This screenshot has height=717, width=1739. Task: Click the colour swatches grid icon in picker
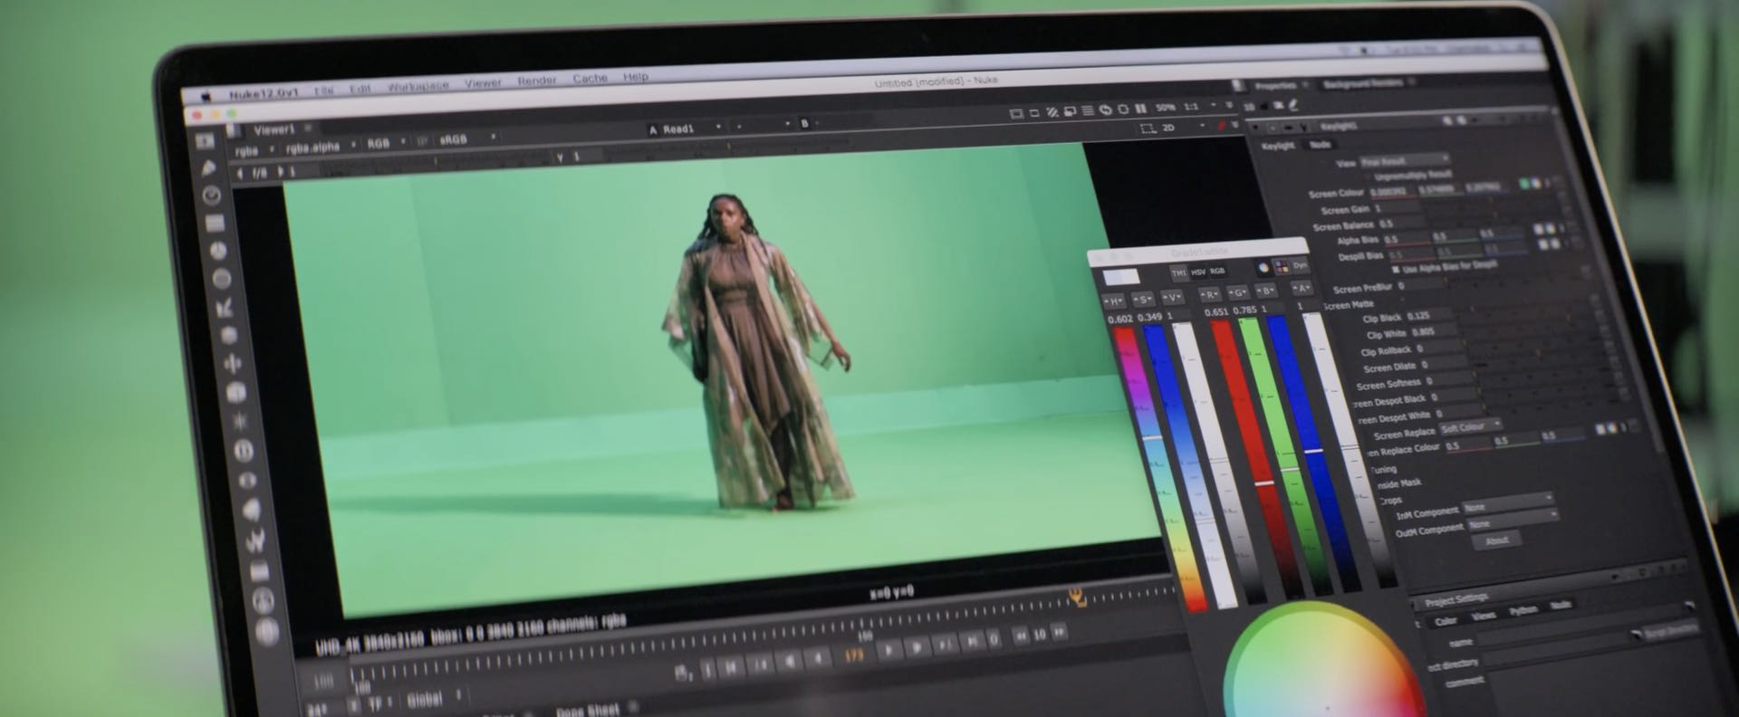(x=1282, y=266)
